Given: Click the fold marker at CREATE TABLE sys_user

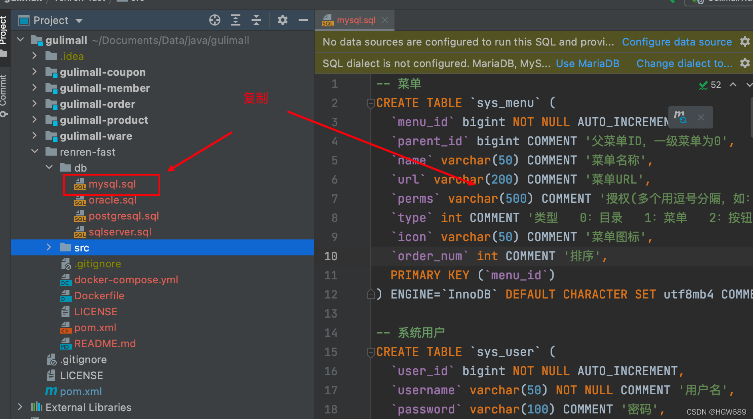Looking at the screenshot, I should 370,352.
